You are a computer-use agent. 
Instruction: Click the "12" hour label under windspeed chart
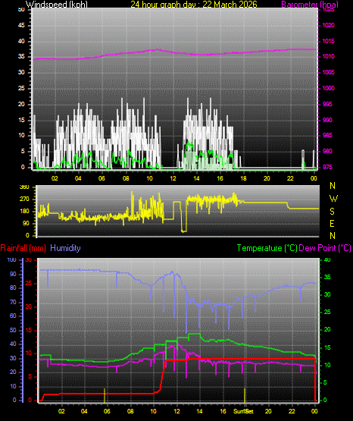point(173,178)
